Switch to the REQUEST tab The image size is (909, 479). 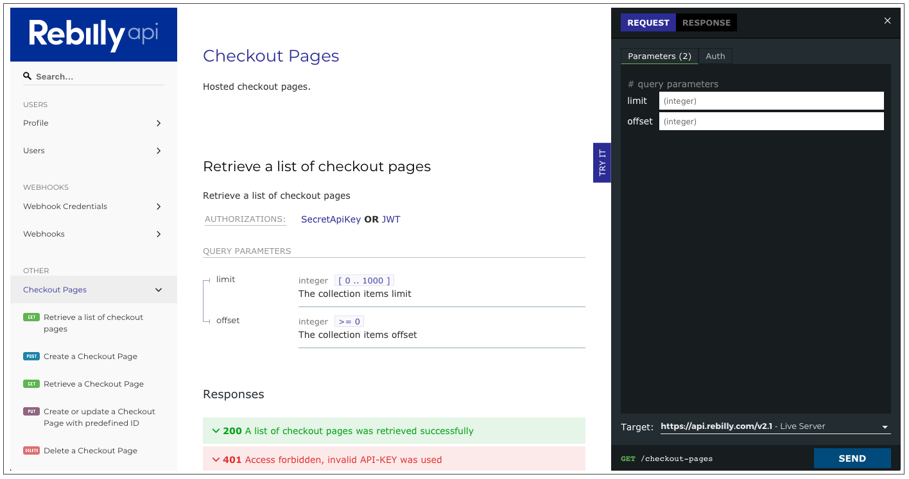pos(648,22)
